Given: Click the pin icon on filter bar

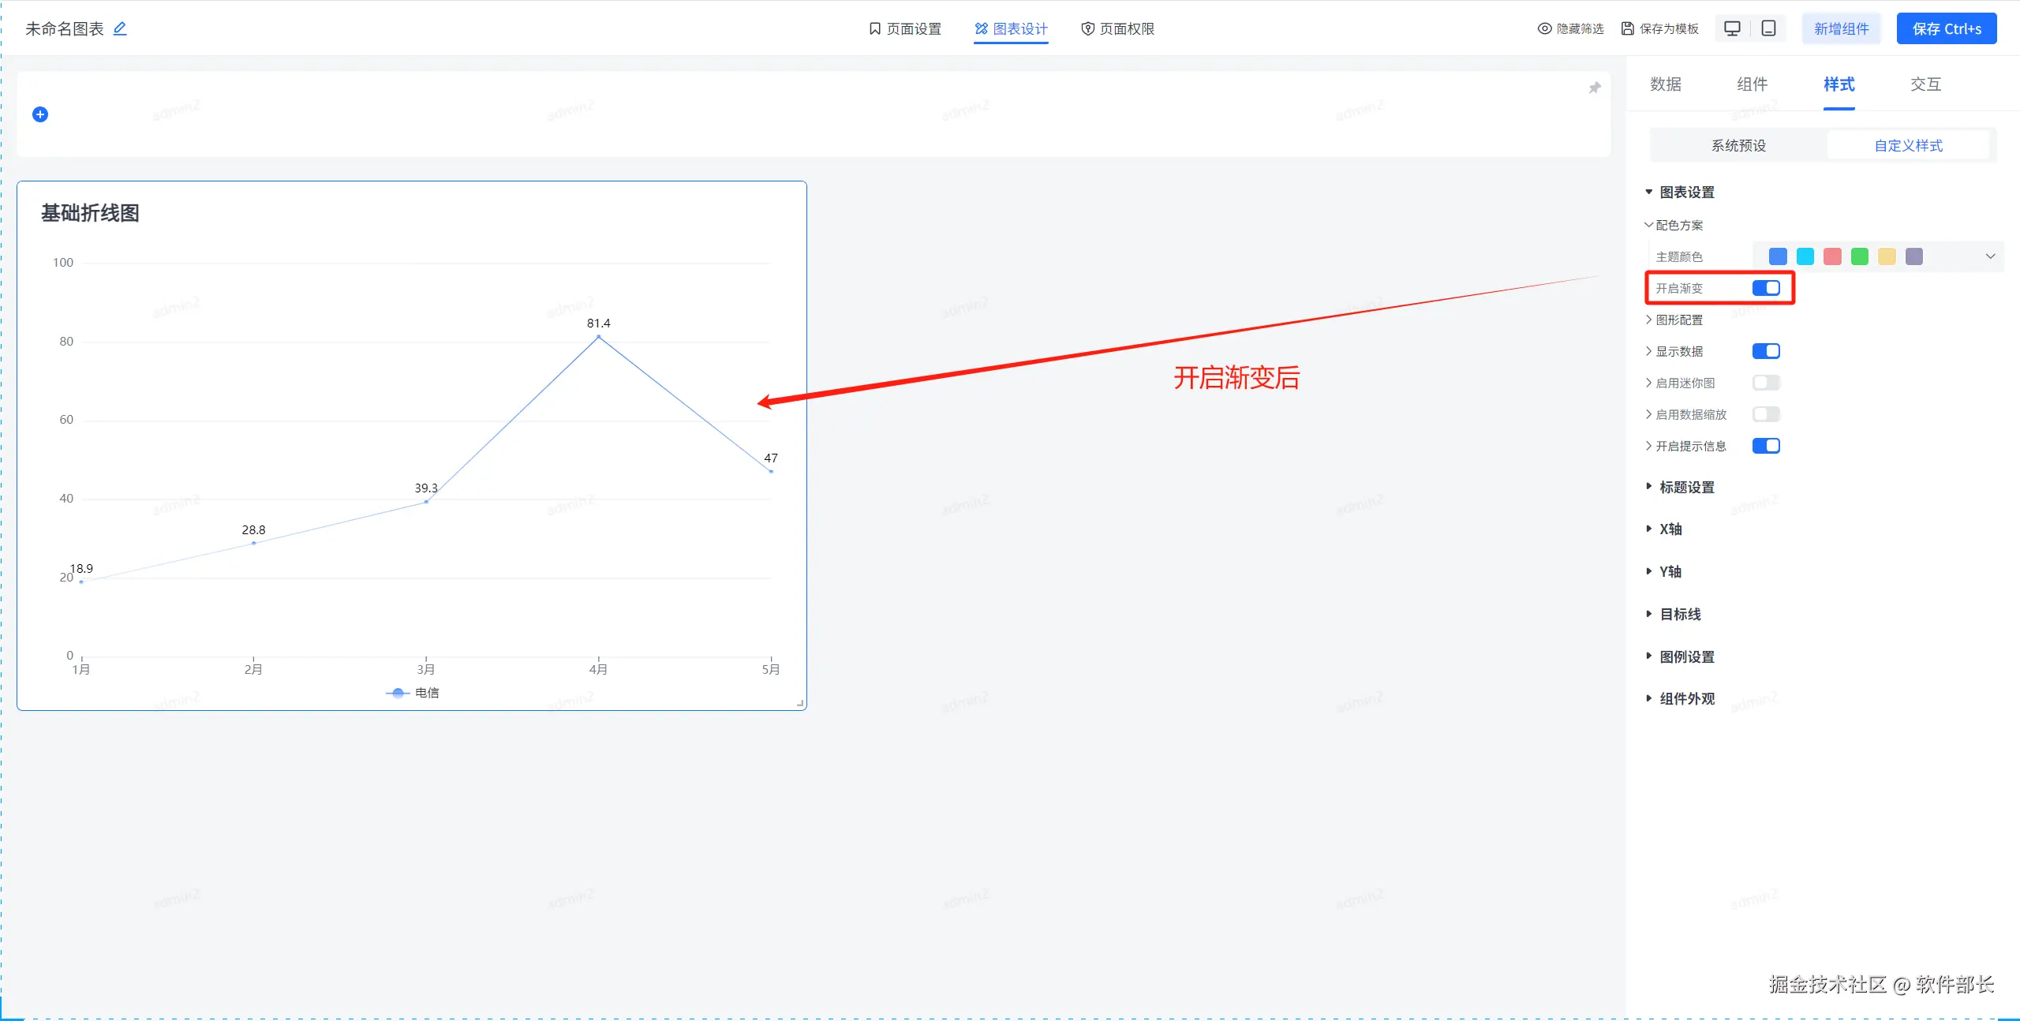Looking at the screenshot, I should pos(1595,88).
